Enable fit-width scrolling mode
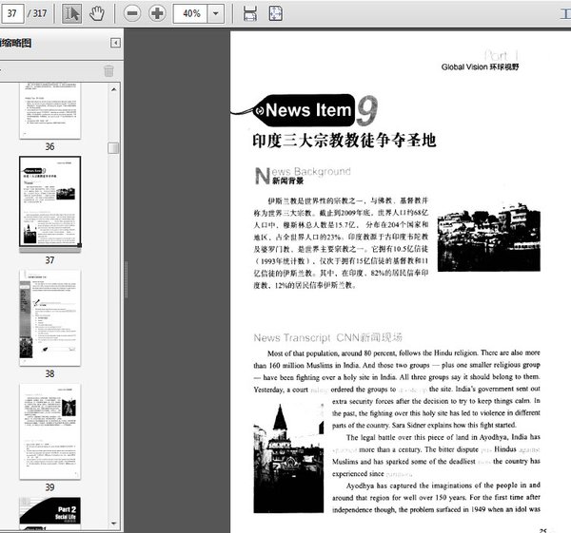Screen dimensions: 571x533 [x=249, y=13]
